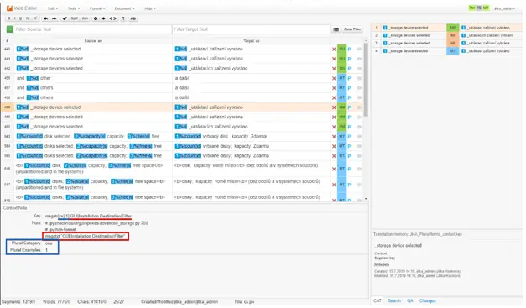
Task: Switch to the CAT tab
Action: point(378,301)
